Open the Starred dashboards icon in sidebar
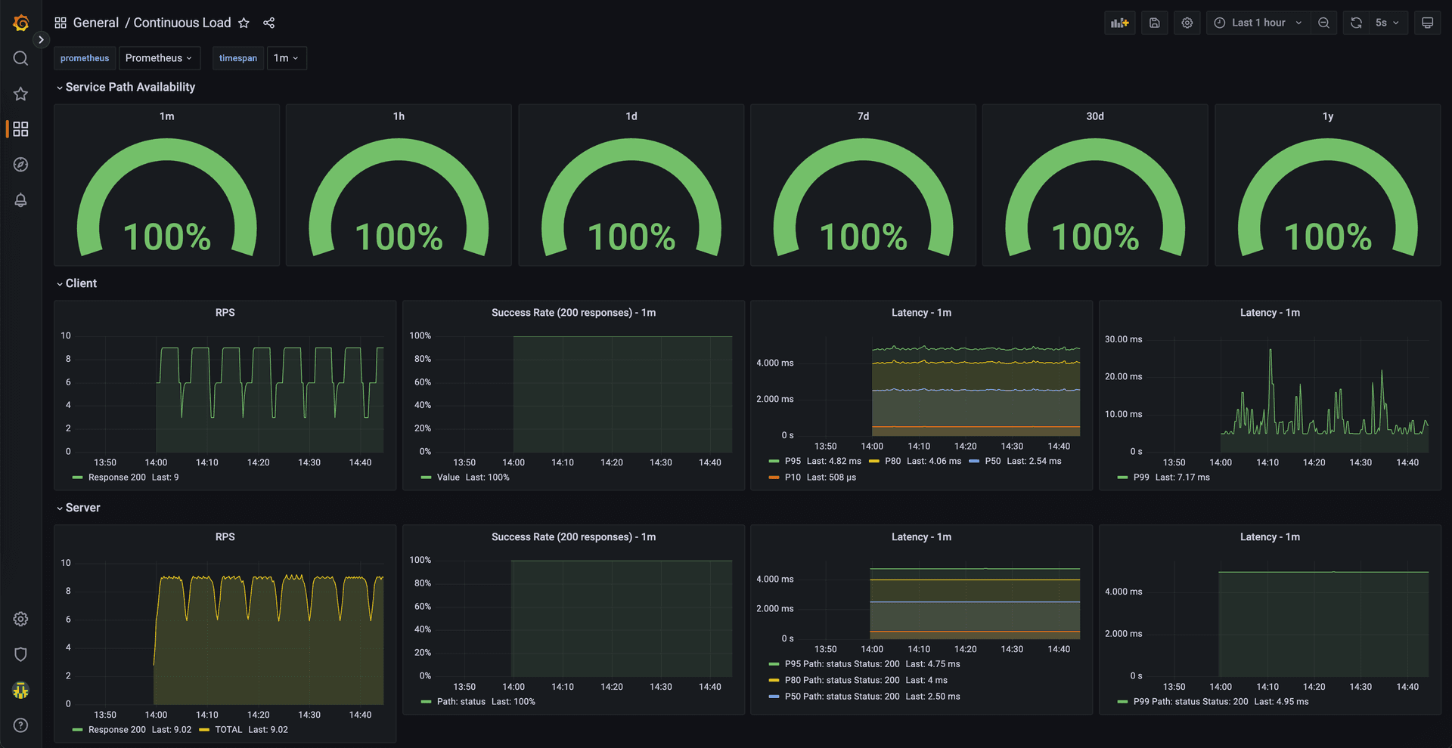This screenshot has height=748, width=1452. [20, 94]
